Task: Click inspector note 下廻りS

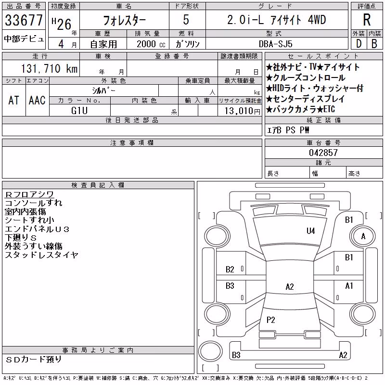Action: tap(21, 238)
